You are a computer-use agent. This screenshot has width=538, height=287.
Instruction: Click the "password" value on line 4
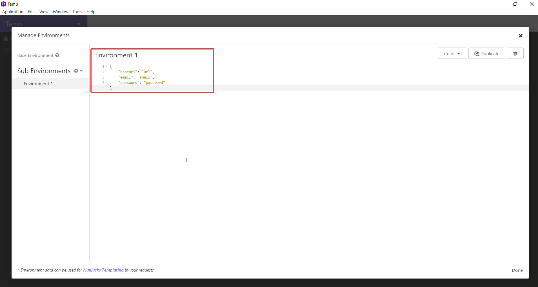[154, 83]
